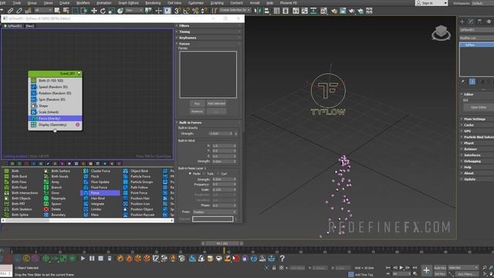Open the question mark help icon
This screenshot has height=278, width=494.
[283, 259]
